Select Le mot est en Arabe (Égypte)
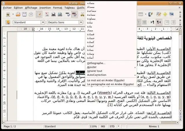The image size is (185, 131). pos(111,81)
